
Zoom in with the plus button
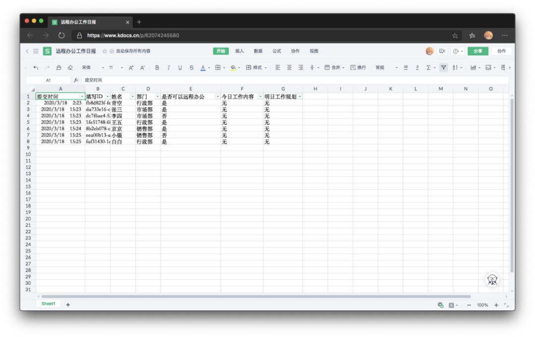[496, 305]
